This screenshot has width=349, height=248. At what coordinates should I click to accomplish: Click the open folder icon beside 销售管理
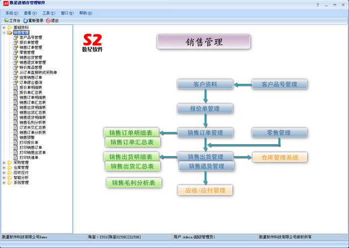pos(9,32)
